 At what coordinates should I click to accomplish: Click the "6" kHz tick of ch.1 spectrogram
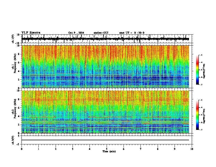point(19,63)
